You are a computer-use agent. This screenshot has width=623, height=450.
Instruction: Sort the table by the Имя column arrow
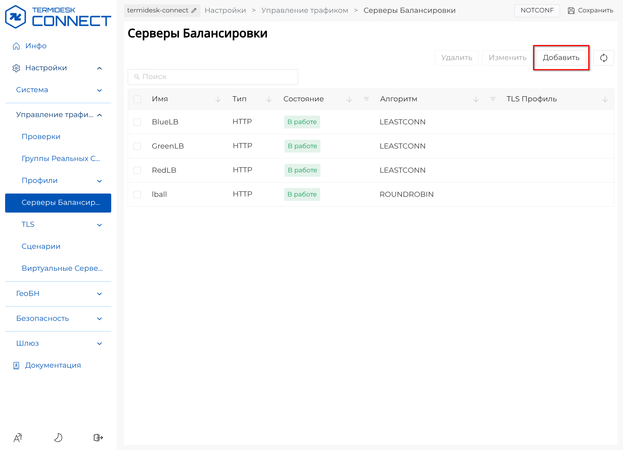(x=218, y=99)
